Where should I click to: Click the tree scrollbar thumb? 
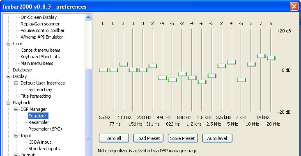(x=88, y=112)
